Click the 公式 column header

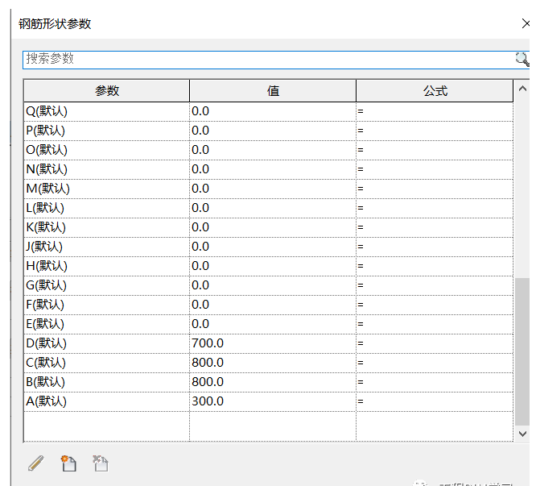(x=435, y=91)
